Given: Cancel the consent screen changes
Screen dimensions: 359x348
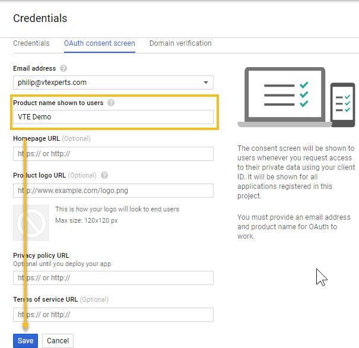Looking at the screenshot, I should 58,341.
